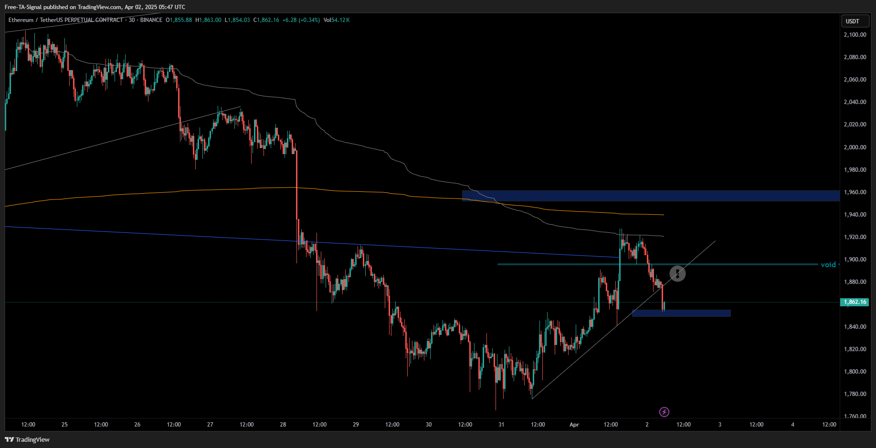Open the USDT currency selector
Image resolution: width=876 pixels, height=448 pixels.
click(855, 21)
